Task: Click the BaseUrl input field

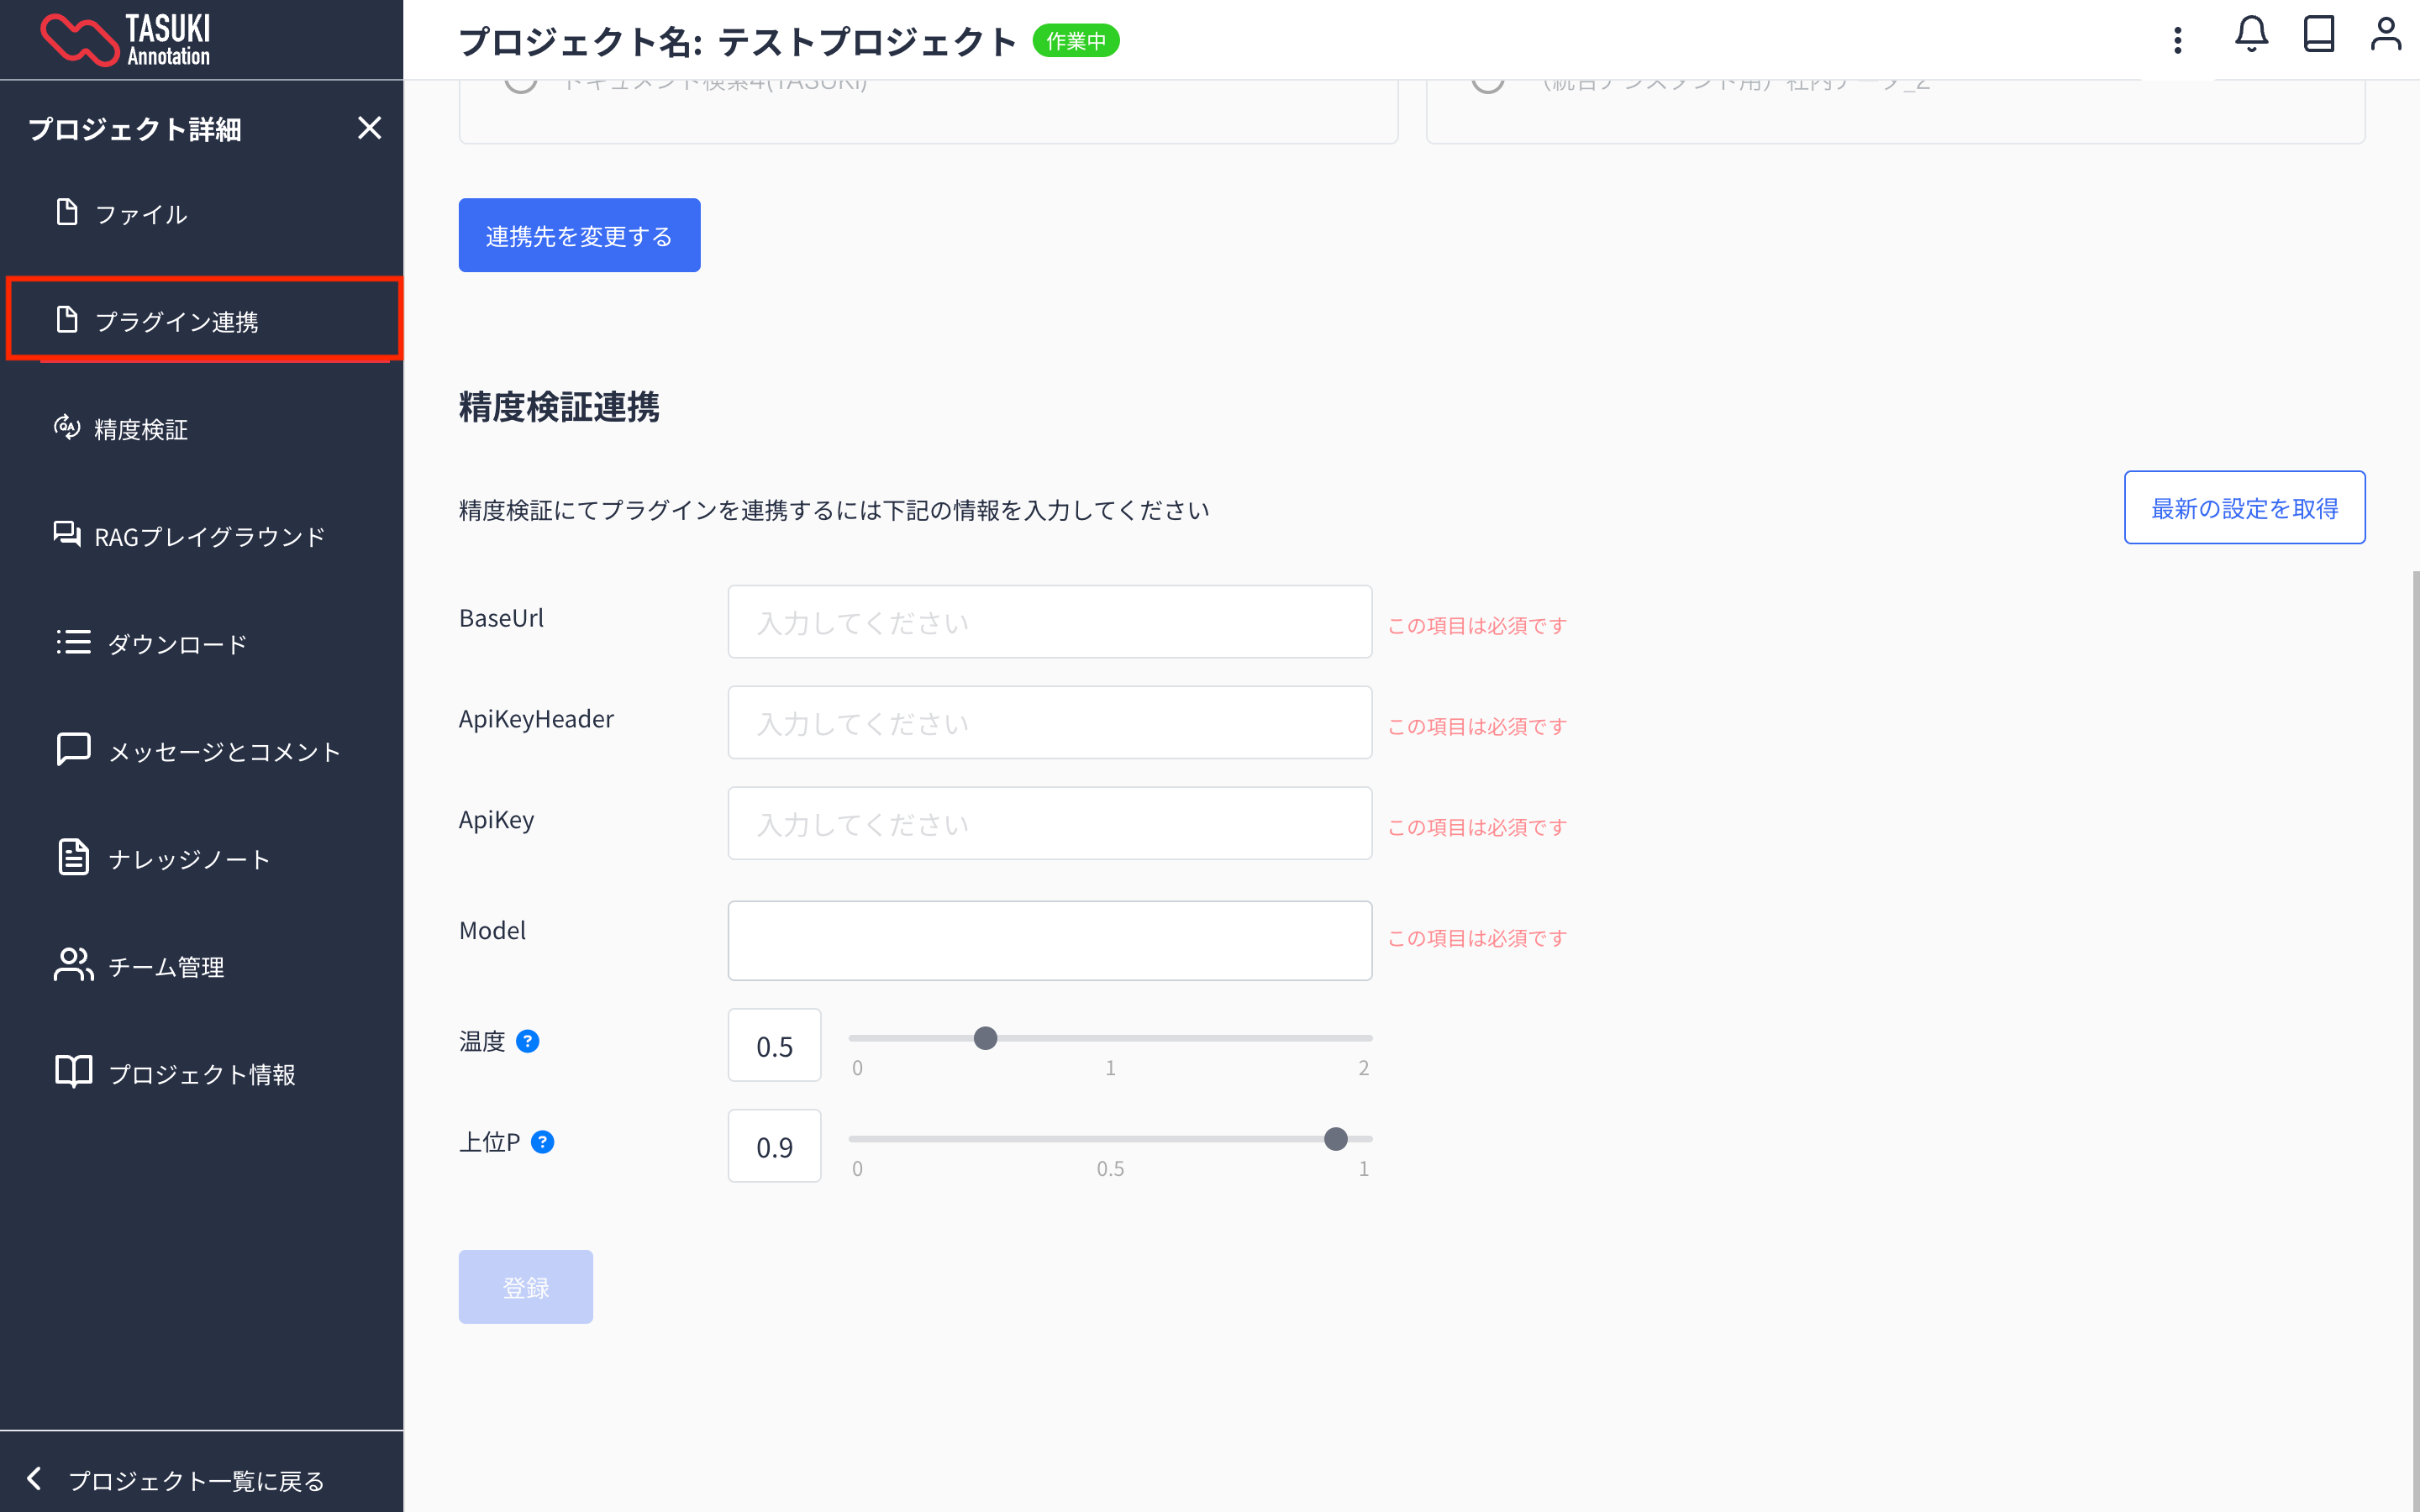Action: tap(1049, 622)
